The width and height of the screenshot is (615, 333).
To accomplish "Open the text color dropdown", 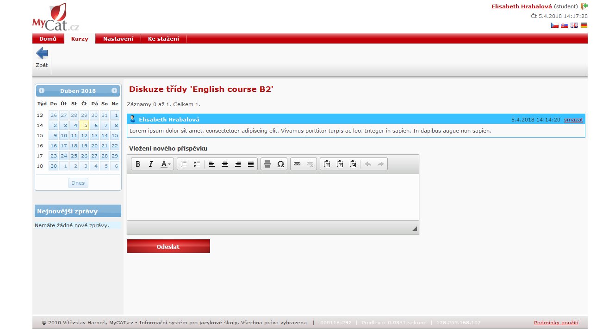I will (x=166, y=164).
